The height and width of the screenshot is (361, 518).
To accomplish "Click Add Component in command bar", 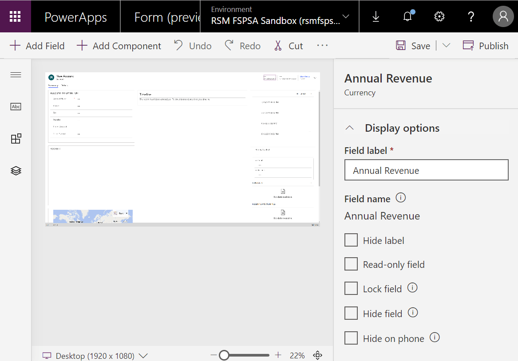I will point(119,46).
